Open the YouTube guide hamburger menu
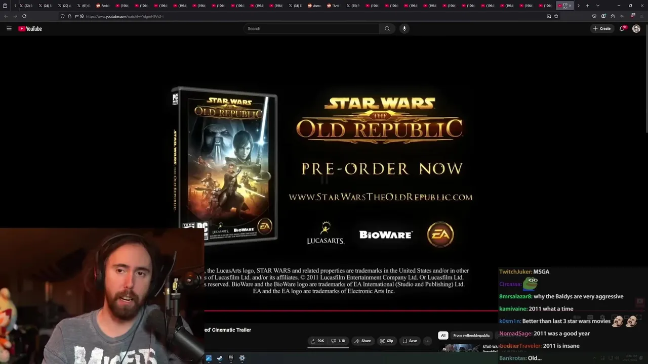This screenshot has width=648, height=364. click(x=9, y=29)
